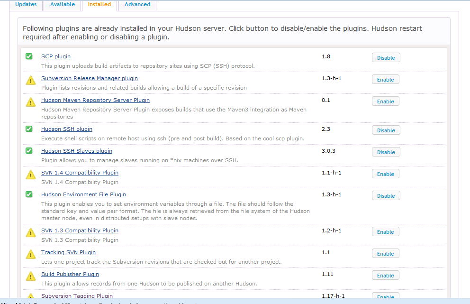Click green check icon beside Hudson SSH Slaves plugin
Image resolution: width=470 pixels, height=304 pixels.
point(29,151)
